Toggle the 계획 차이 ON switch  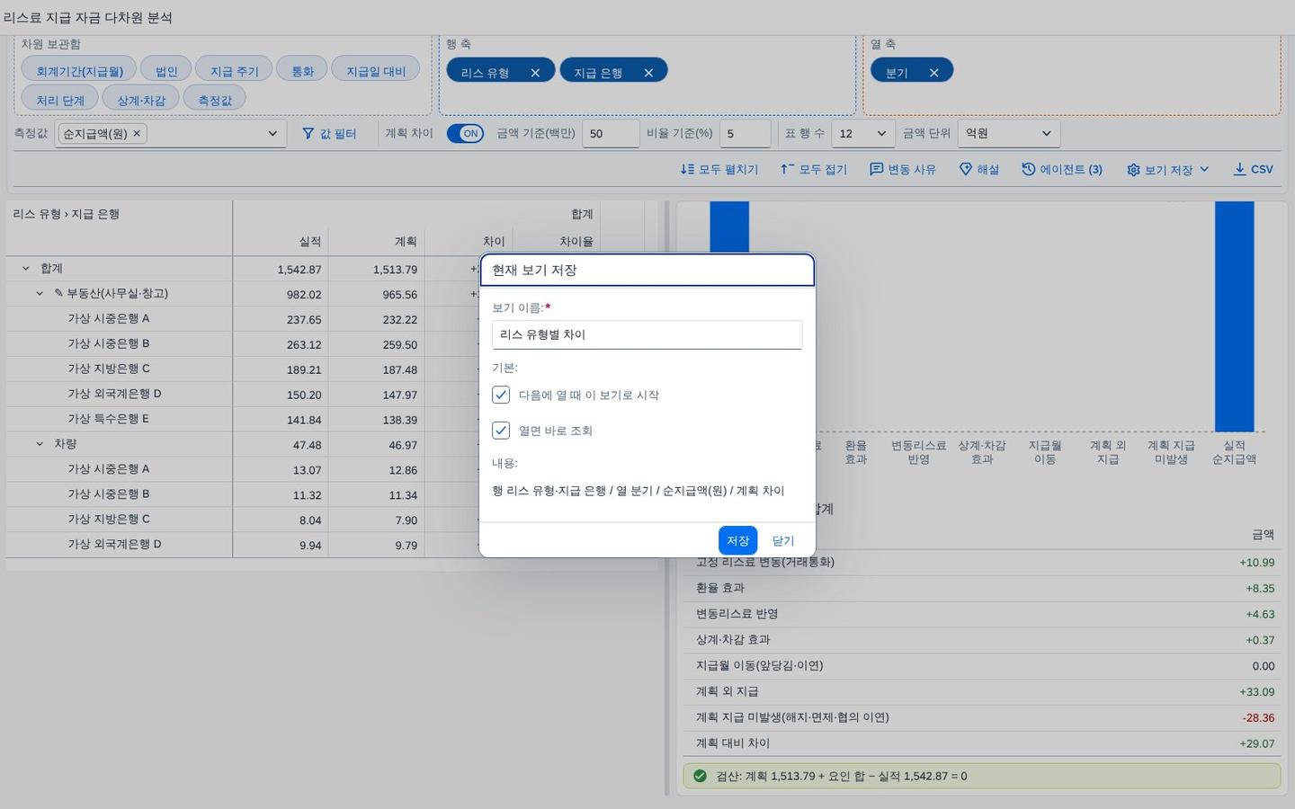(466, 133)
